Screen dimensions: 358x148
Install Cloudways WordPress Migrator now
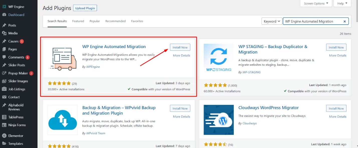(x=336, y=108)
